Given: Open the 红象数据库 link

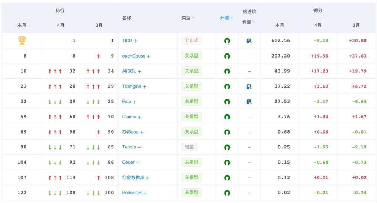Looking at the screenshot, I should tap(133, 178).
